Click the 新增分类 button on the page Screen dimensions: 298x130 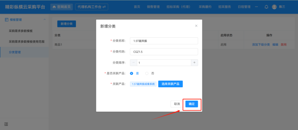click(67, 24)
